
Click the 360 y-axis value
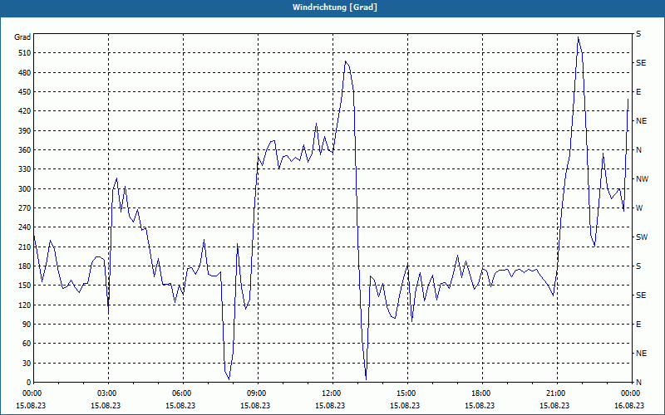click(25, 150)
